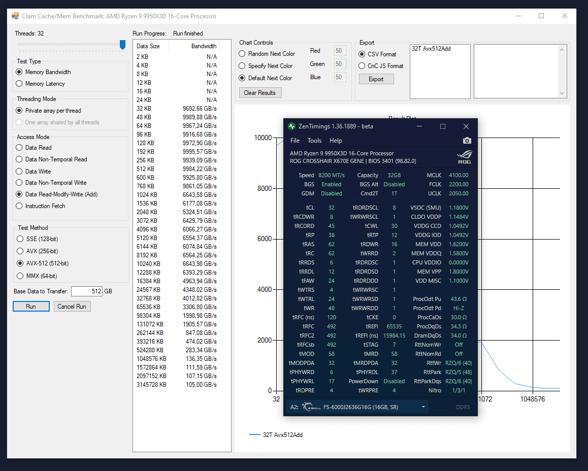Click the Run button
This screenshot has width=588, height=471.
31,307
